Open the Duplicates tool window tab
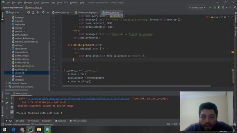 47,121
